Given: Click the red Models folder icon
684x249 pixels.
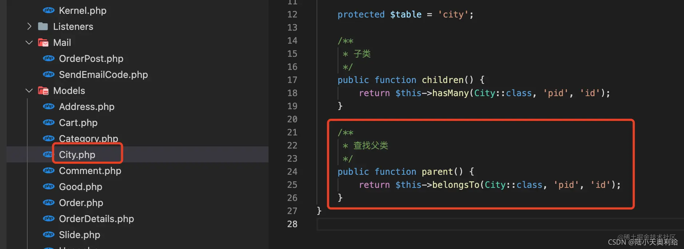Looking at the screenshot, I should coord(43,91).
